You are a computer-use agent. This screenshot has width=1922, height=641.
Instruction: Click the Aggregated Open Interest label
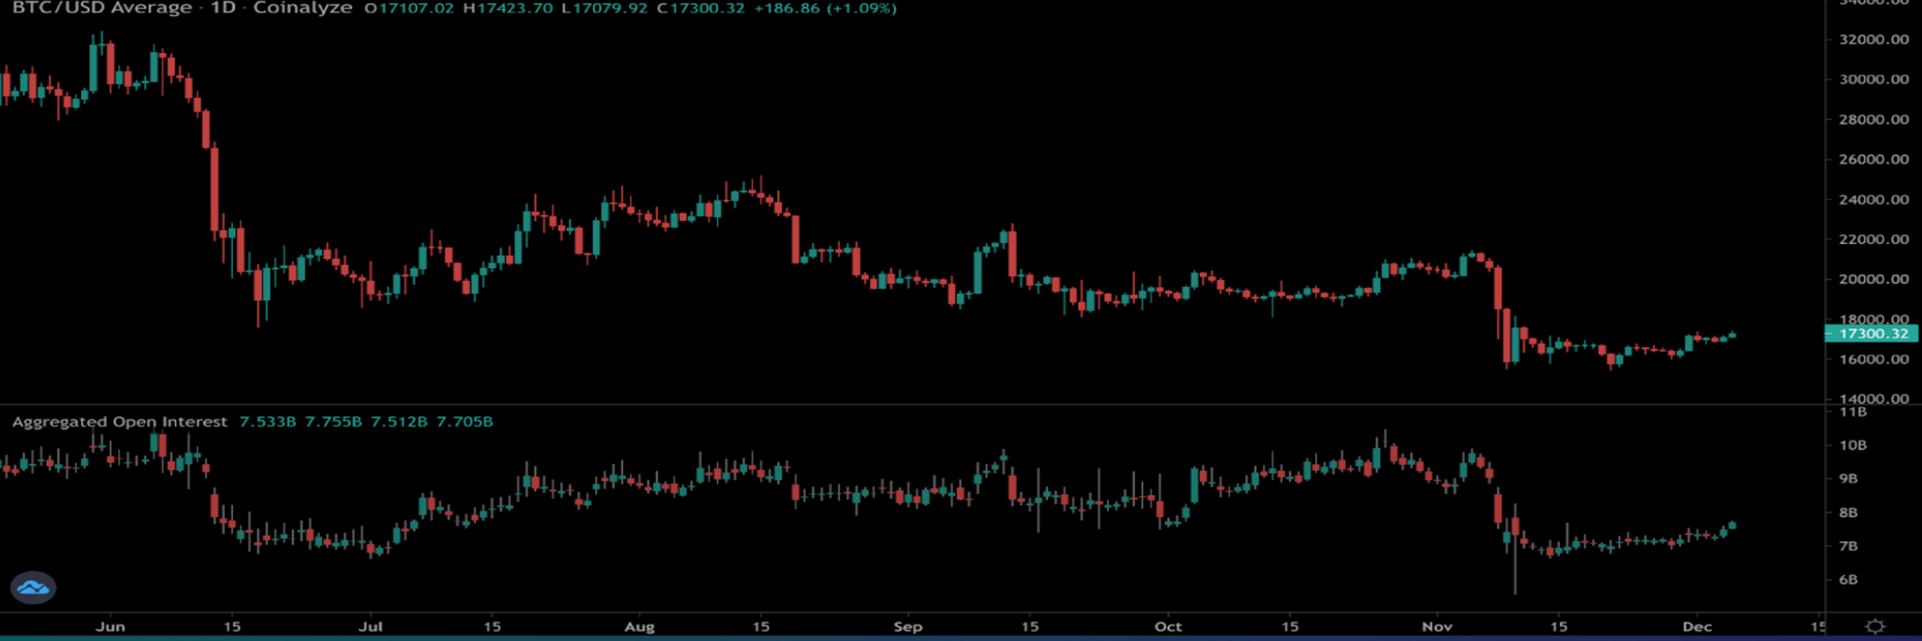[x=120, y=422]
